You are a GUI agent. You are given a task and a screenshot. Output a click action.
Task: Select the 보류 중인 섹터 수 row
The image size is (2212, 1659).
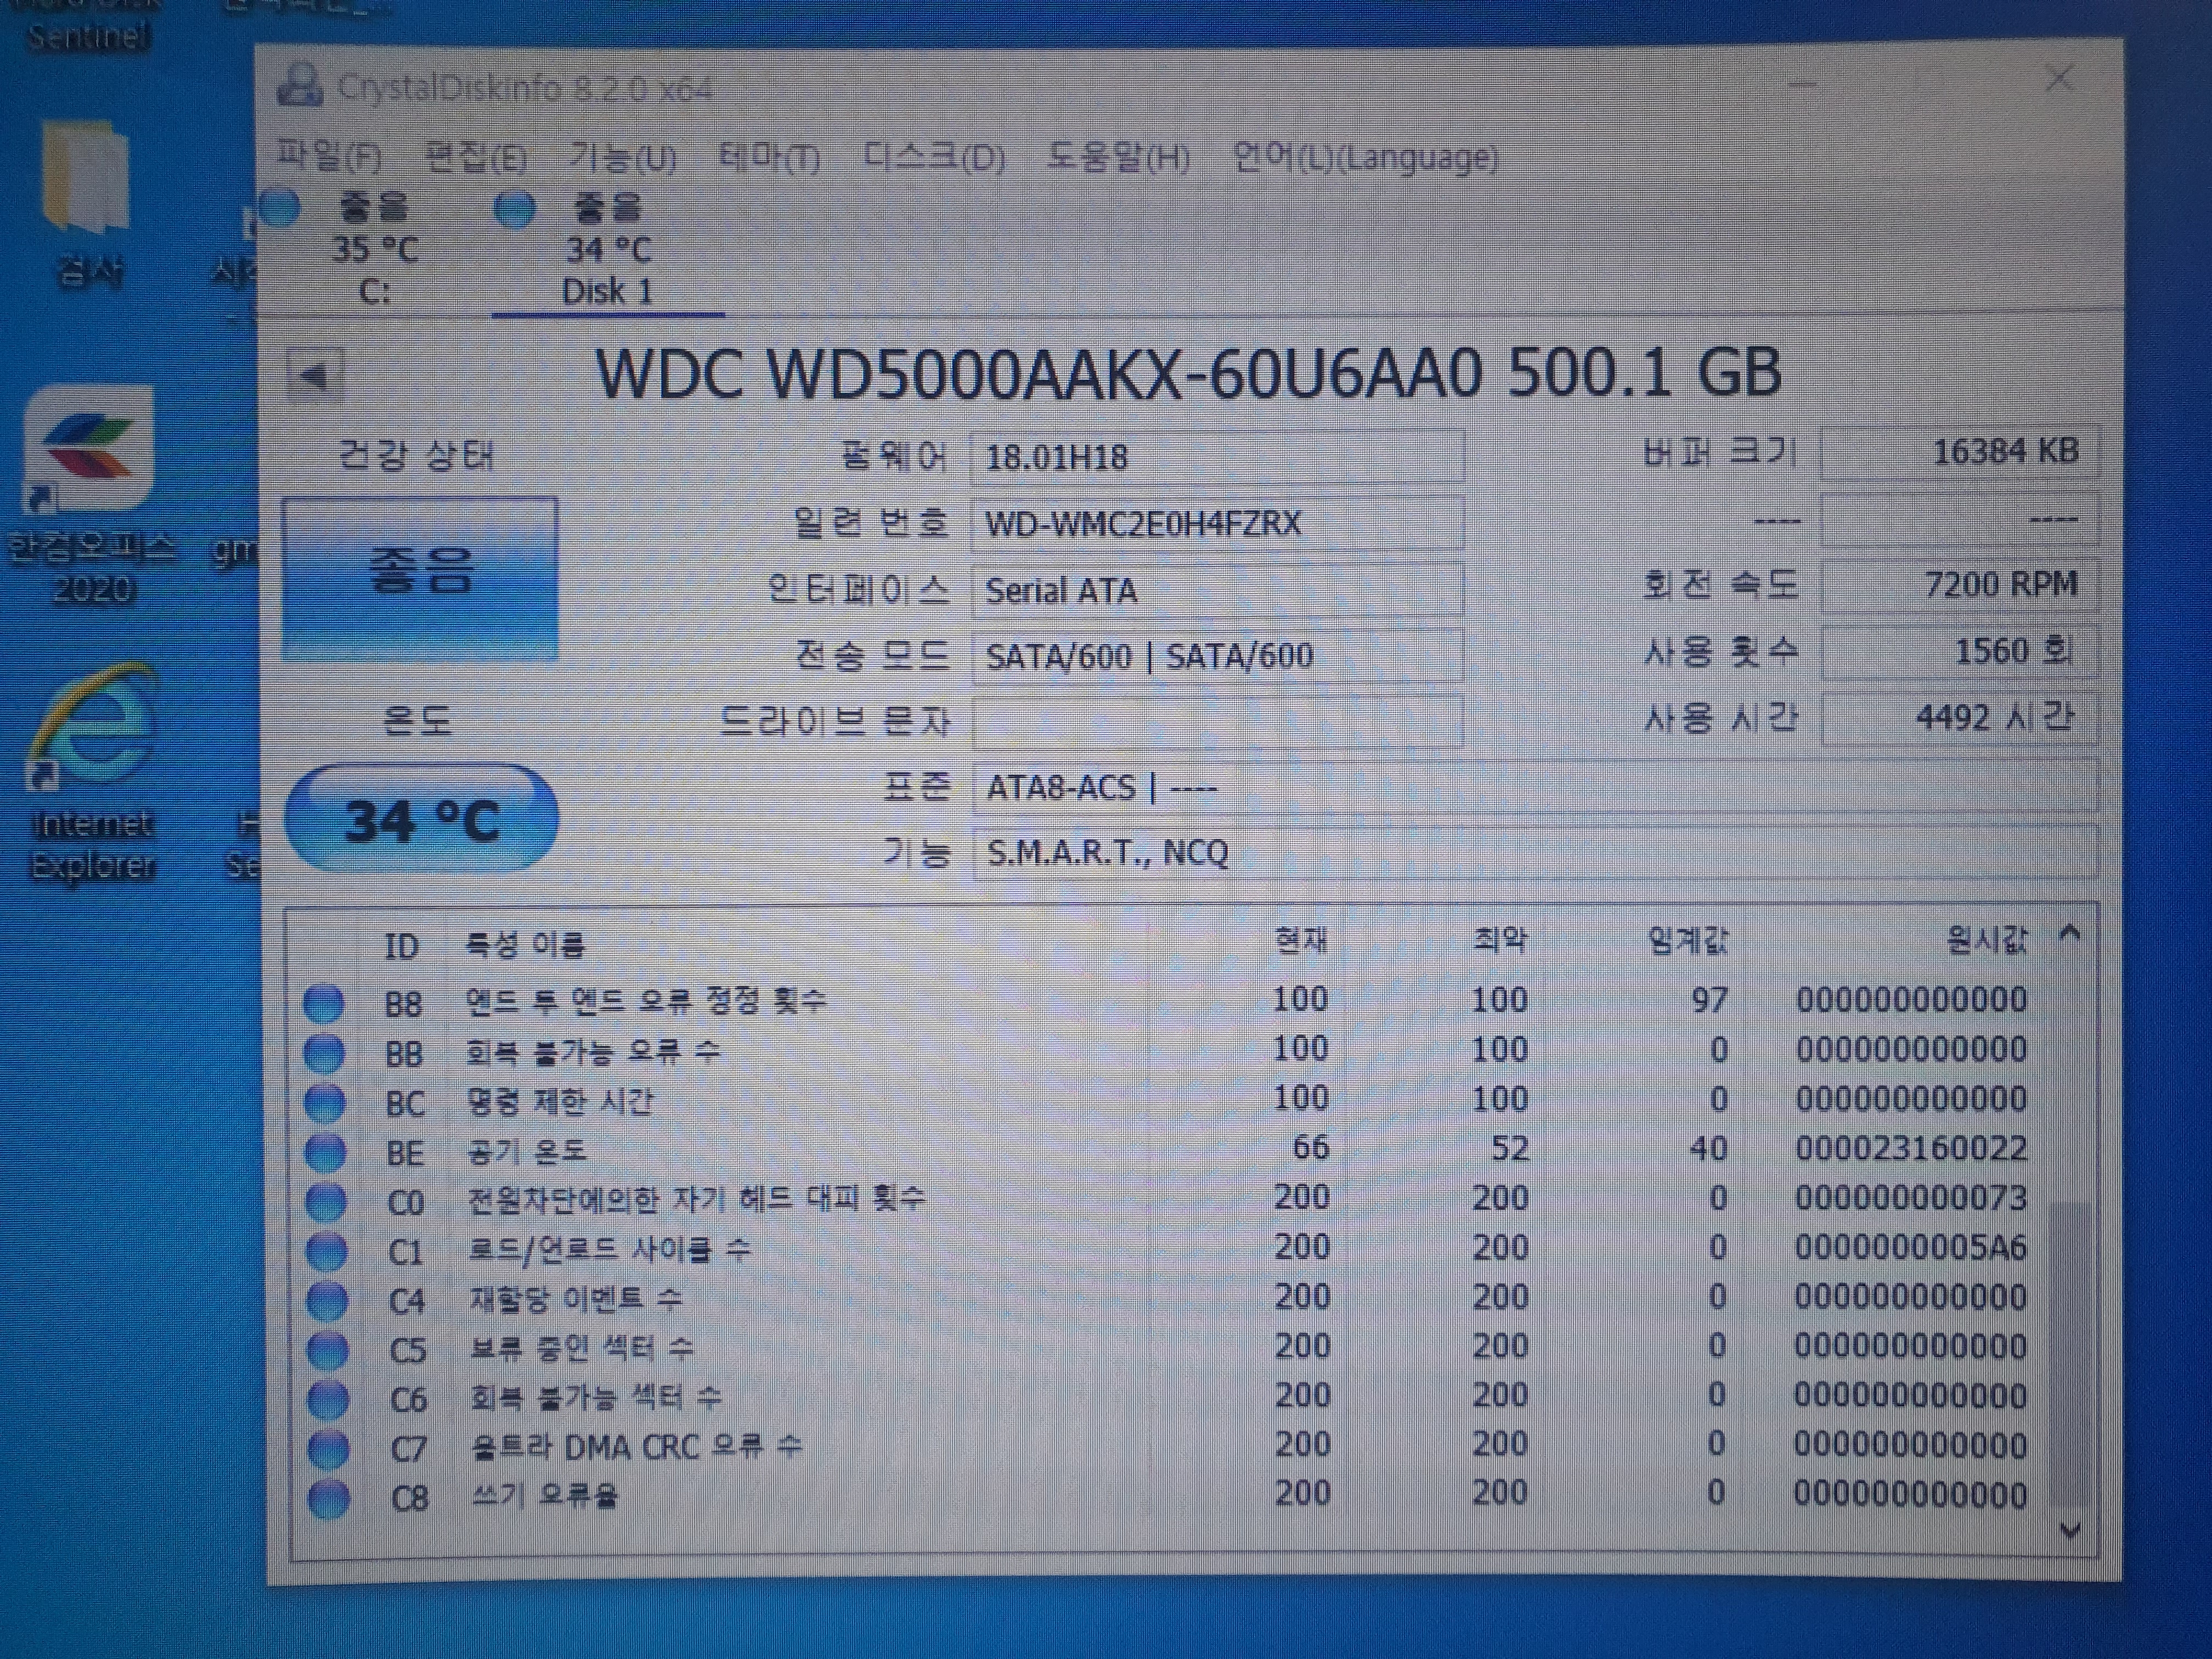point(1165,1348)
